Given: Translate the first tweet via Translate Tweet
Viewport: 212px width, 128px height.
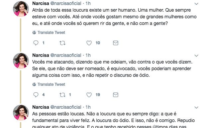Looking at the screenshot, I should (51, 33).
